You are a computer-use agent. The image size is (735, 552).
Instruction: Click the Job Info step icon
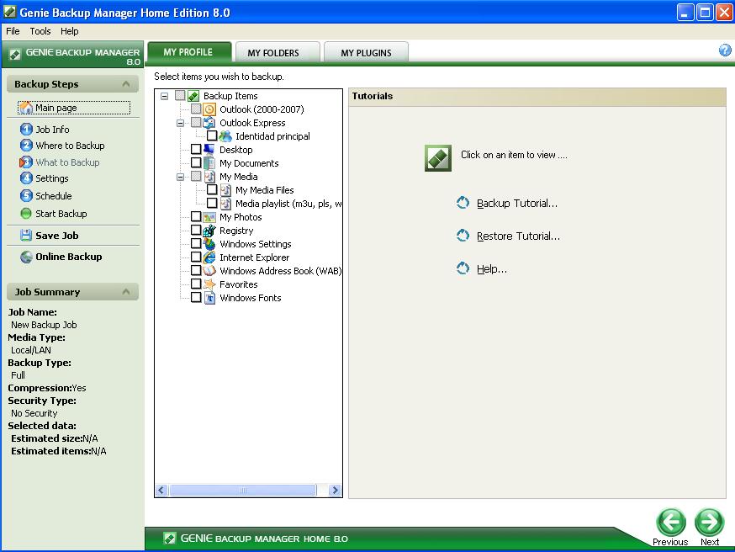click(x=26, y=129)
